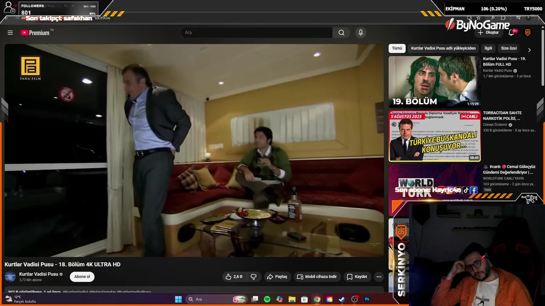This screenshot has height=306, width=545.
Task: Open the account avatar menu
Action: (528, 33)
